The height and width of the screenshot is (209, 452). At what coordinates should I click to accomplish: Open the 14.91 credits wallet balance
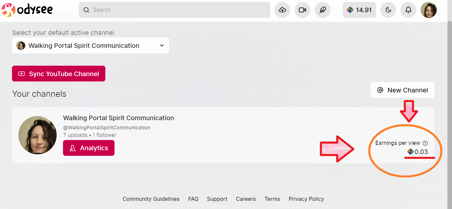click(x=359, y=10)
